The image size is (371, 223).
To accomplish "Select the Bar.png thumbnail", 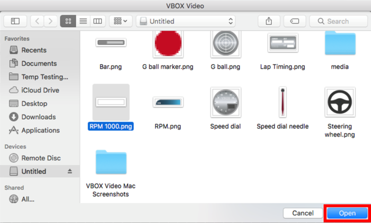I will pos(111,42).
